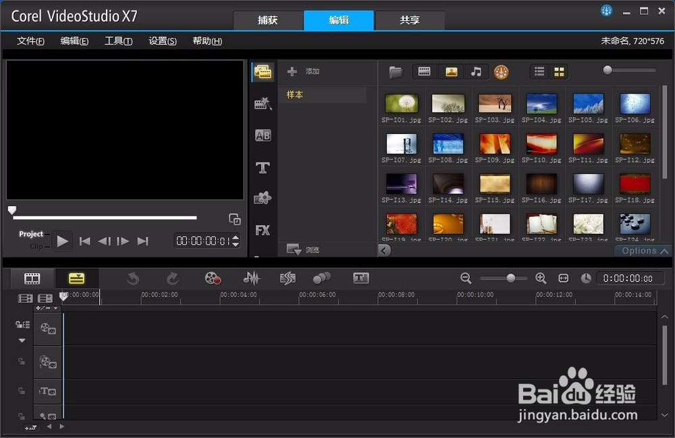
Task: Click the enlarge preview window icon
Action: coord(235,219)
